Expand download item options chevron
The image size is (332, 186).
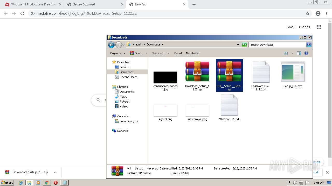(55, 172)
